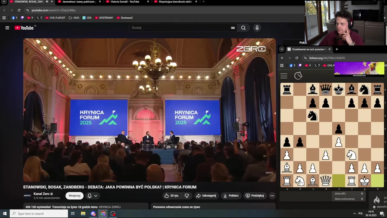Open the Y YouTube bookmark
This screenshot has height=218, width=387.
(30, 18)
